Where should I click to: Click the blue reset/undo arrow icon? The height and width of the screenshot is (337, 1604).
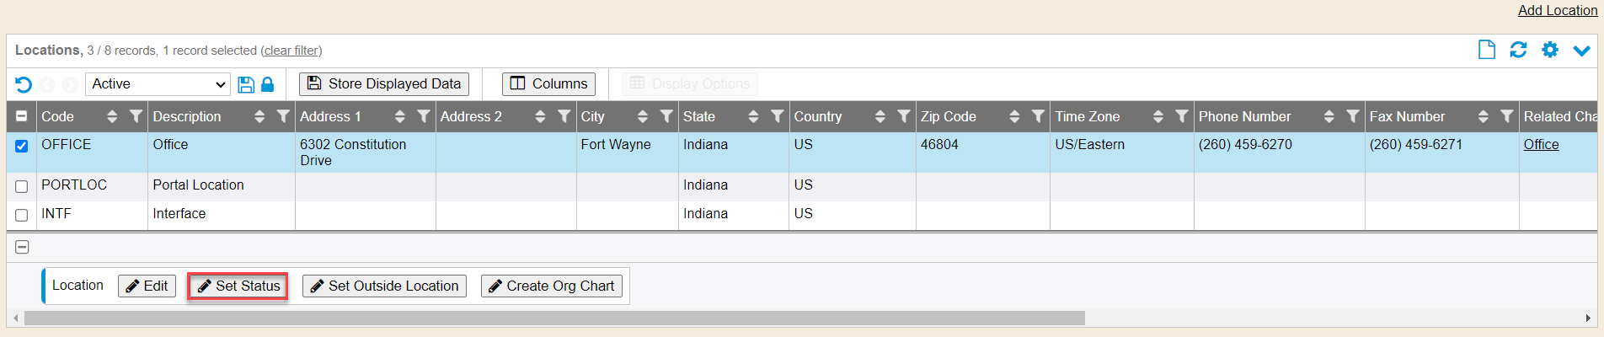coord(24,84)
